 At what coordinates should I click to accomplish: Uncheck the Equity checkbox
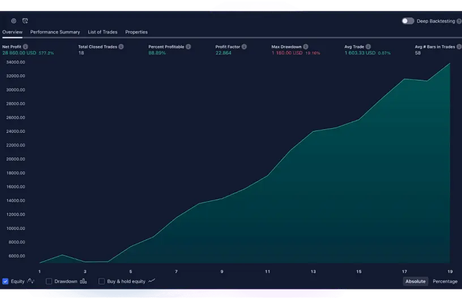pyautogui.click(x=5, y=281)
